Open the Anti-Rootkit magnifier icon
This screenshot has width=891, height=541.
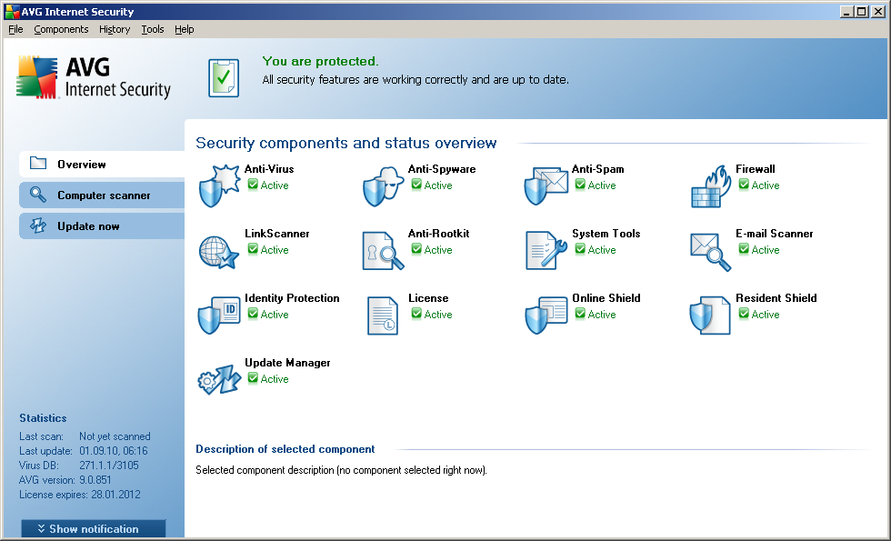382,250
